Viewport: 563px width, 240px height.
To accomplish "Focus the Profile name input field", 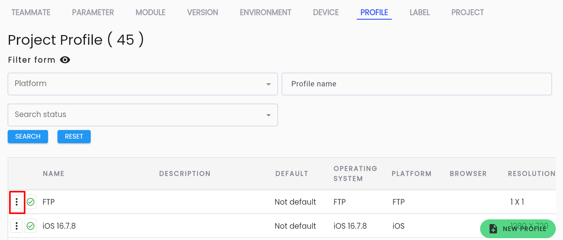I will click(x=417, y=84).
